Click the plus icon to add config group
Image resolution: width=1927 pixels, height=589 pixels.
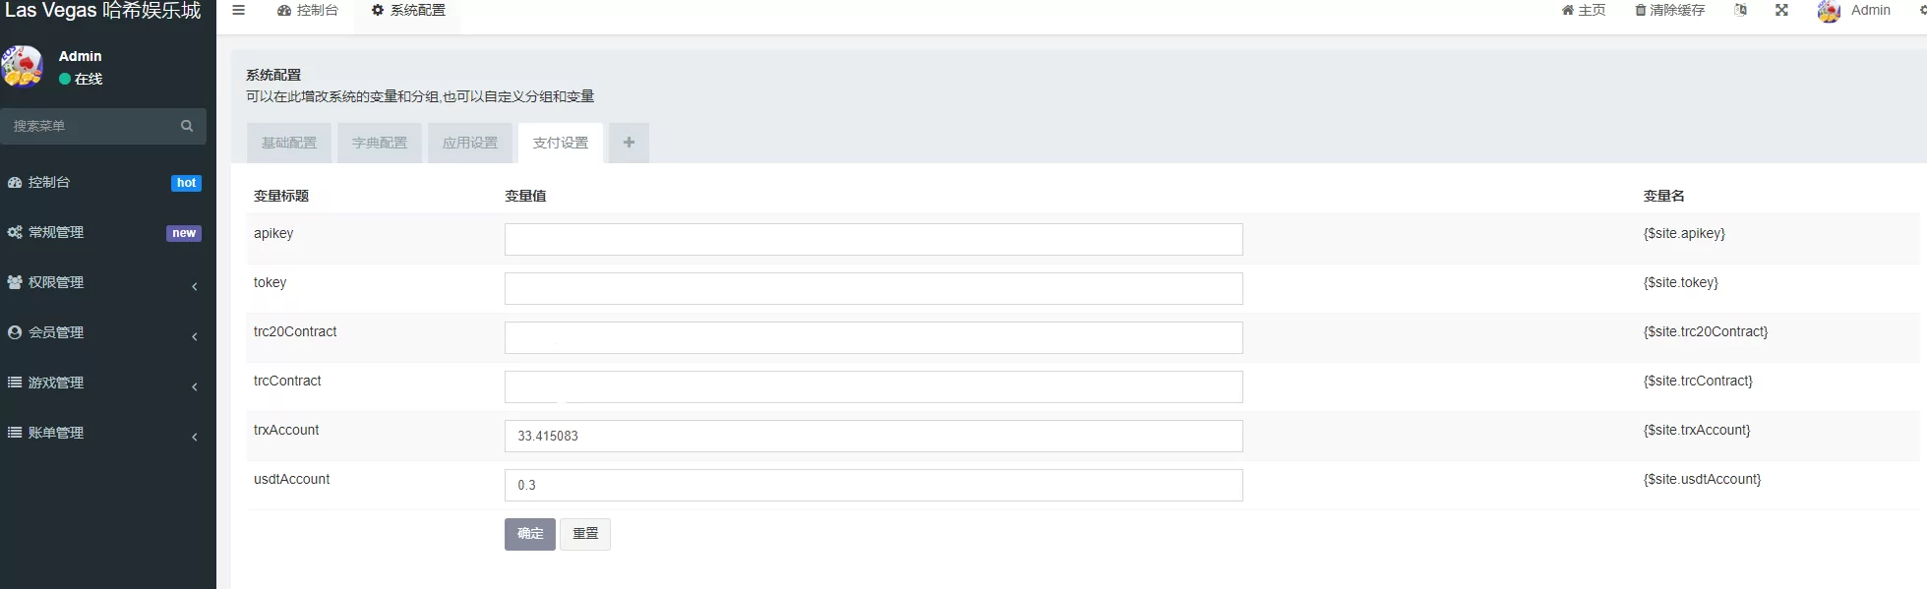[629, 143]
